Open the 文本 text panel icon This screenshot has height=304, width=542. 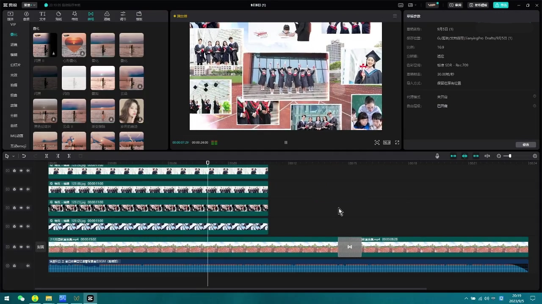point(42,16)
